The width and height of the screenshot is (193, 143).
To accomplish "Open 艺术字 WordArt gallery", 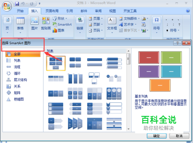I will coord(128,24).
